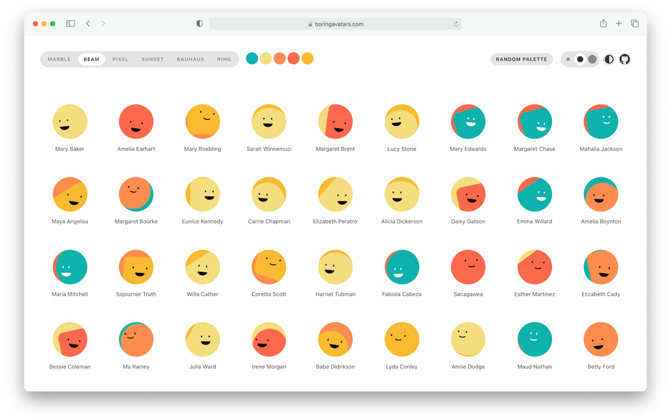Screen dimensions: 671x420
Task: Click Mary Baker's avatar
Action: pyautogui.click(x=70, y=121)
